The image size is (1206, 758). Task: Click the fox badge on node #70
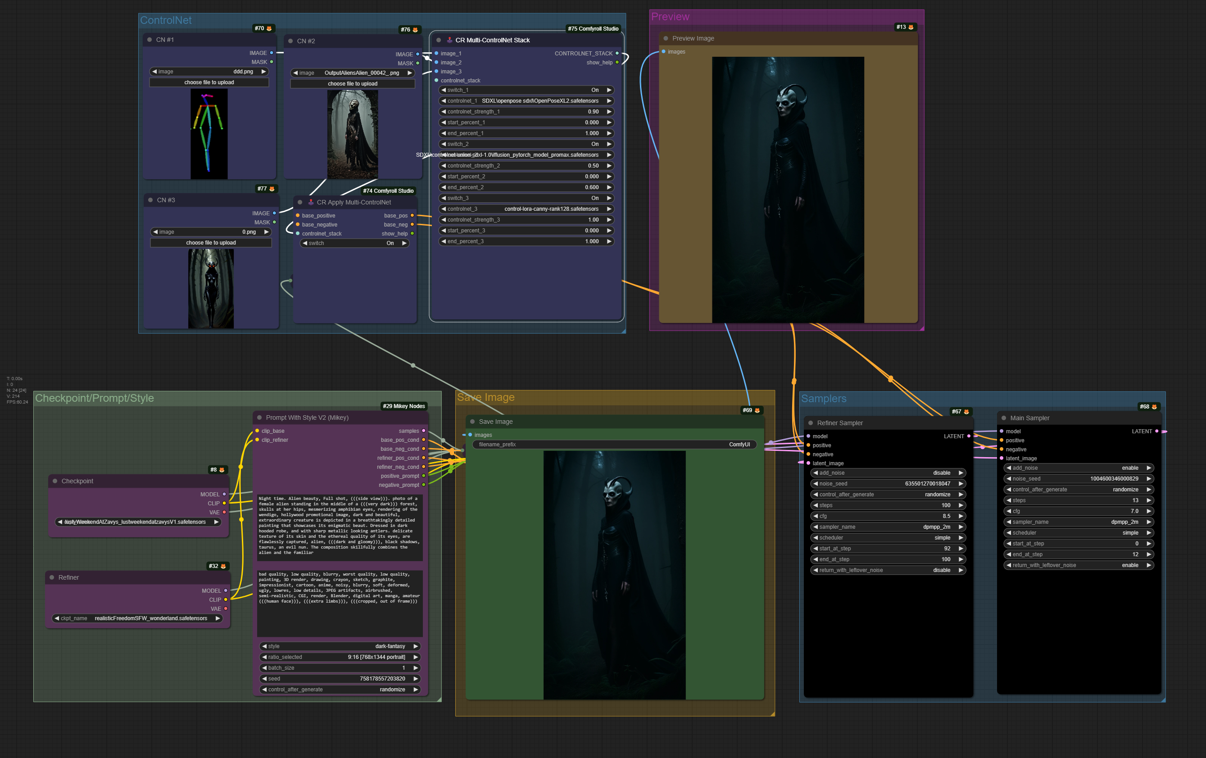click(269, 28)
